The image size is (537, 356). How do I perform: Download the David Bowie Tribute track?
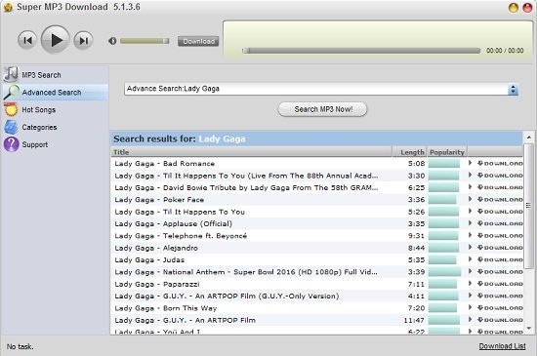point(500,187)
